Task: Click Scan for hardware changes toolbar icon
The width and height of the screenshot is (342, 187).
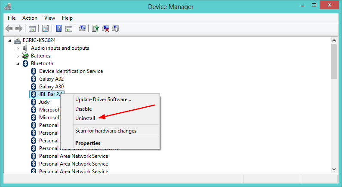Action: pyautogui.click(x=82, y=28)
